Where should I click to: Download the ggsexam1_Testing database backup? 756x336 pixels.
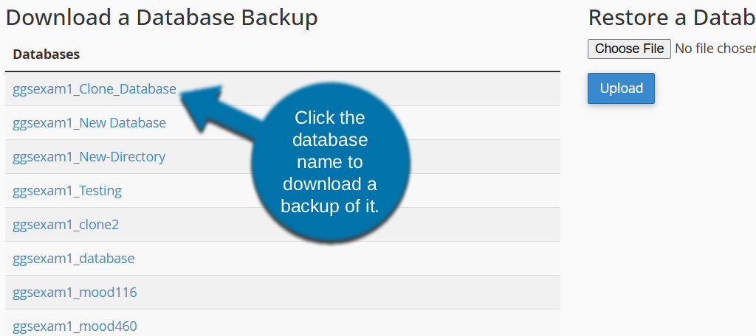point(67,191)
